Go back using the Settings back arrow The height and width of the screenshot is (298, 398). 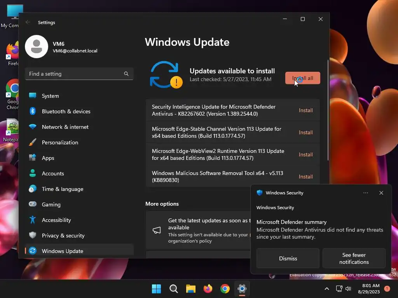pos(28,22)
